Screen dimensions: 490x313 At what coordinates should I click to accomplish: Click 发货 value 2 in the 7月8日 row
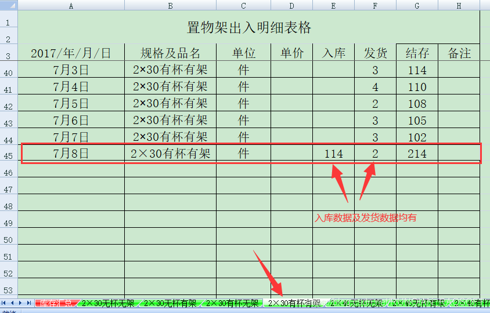coord(375,153)
